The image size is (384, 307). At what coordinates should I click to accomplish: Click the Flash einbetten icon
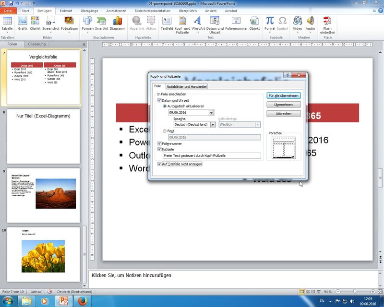pos(327,22)
